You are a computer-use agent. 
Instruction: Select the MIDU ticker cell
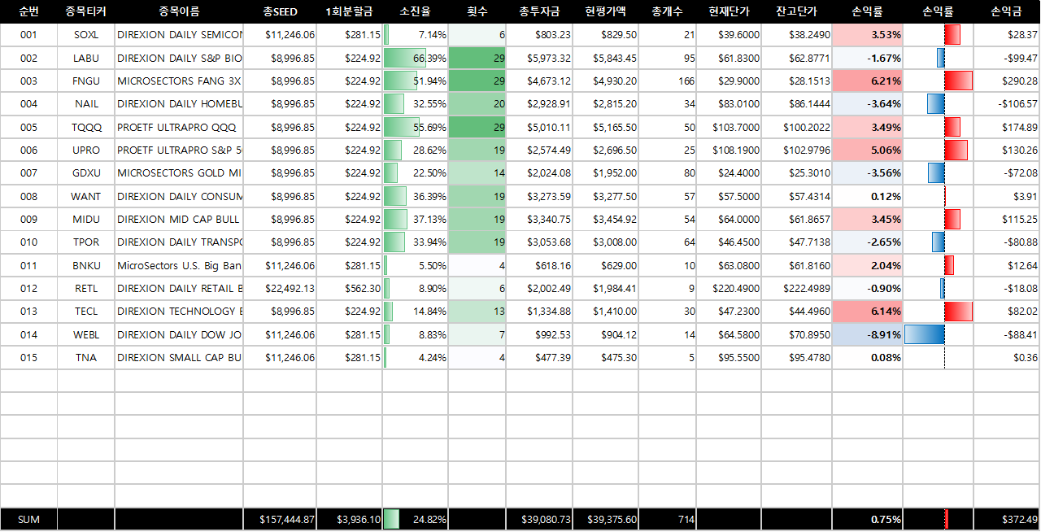coord(85,219)
